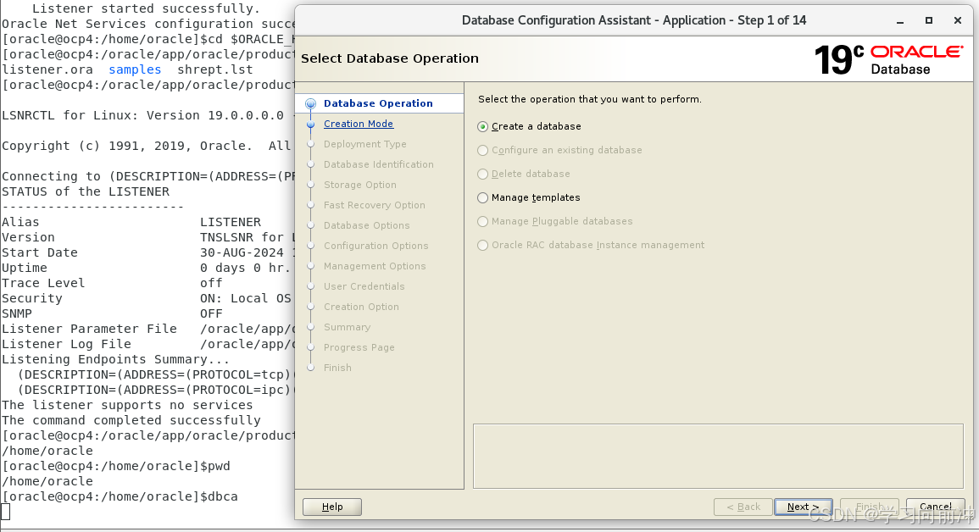Click the Finish button
The width and height of the screenshot is (979, 532).
pos(870,507)
